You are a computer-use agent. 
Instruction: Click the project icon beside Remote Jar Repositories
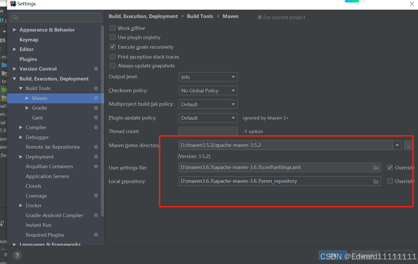pos(96,147)
